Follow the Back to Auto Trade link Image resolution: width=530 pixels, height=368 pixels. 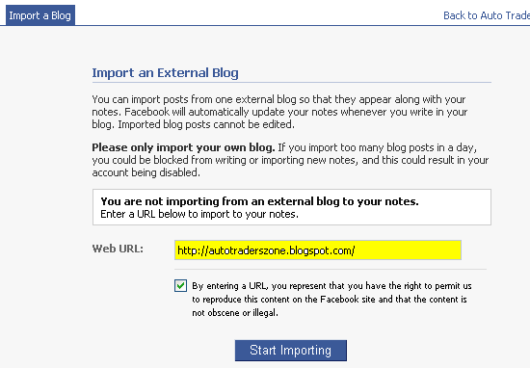[487, 15]
